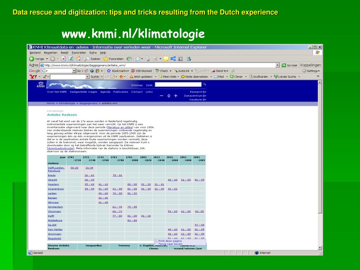Screen dimensions: 360x270
Task: Click the mail envelope toolbar icon
Action: 138,59
